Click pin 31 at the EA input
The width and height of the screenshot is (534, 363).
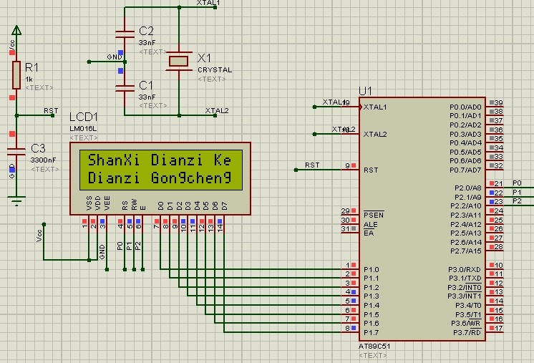[x=346, y=229]
